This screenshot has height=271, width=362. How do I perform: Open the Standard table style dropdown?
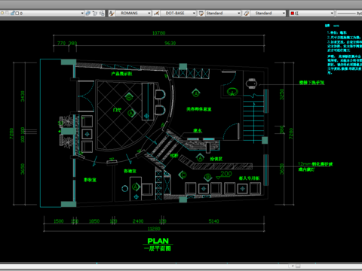click(x=239, y=13)
